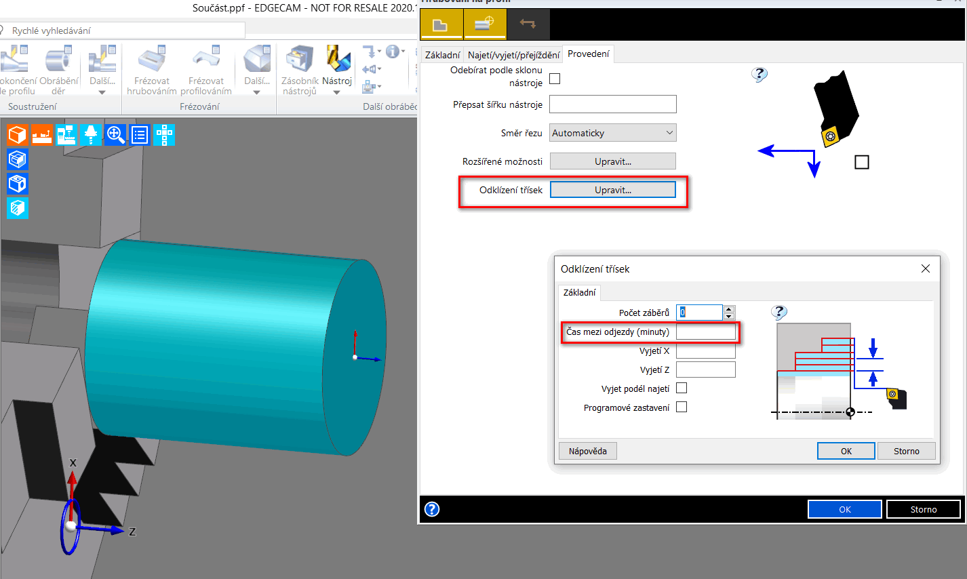Open the Najetí/vyjetí/přejíždění tab
The width and height of the screenshot is (967, 579).
tap(513, 55)
